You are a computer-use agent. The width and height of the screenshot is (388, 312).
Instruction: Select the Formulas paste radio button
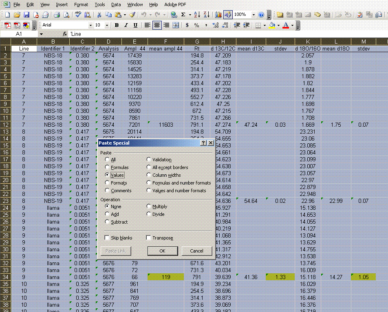[107, 167]
